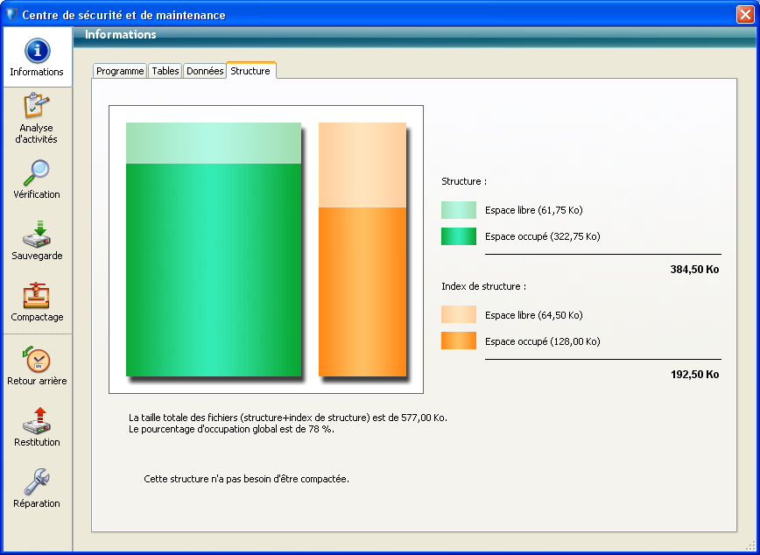Image resolution: width=760 pixels, height=555 pixels.
Task: Select the Restitution restore icon
Action: pos(37,421)
